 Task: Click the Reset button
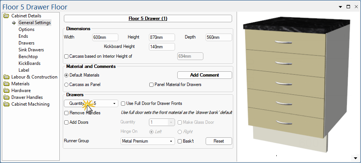tap(219, 141)
